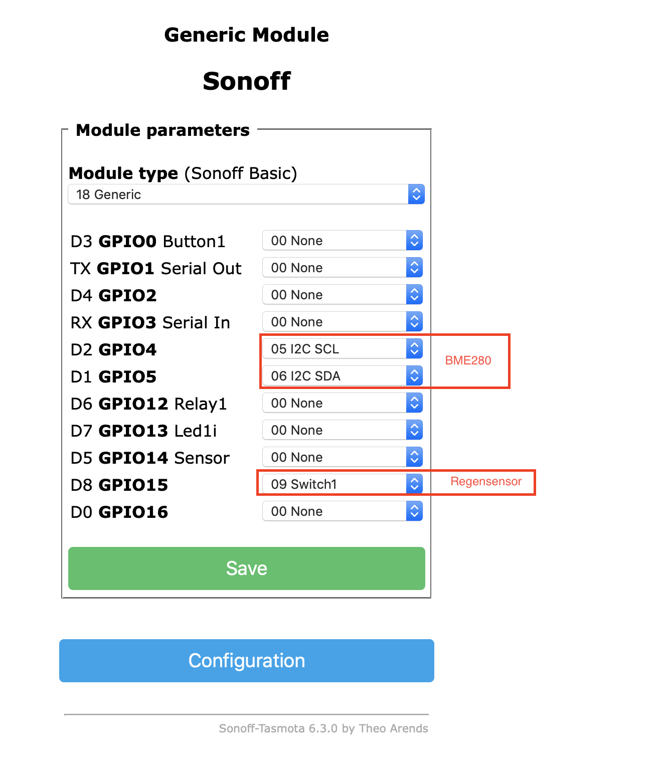Open the GPIO3 Serial In dropdown
Image resolution: width=666 pixels, height=768 pixels.
pos(343,321)
